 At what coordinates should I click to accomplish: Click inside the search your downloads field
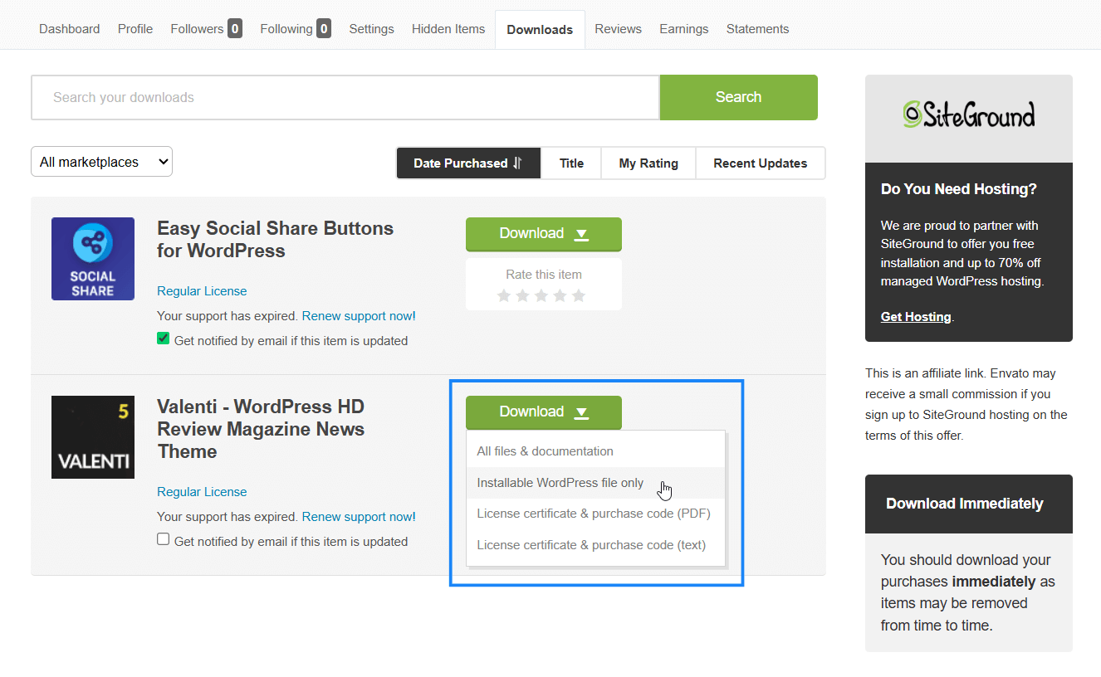point(332,97)
